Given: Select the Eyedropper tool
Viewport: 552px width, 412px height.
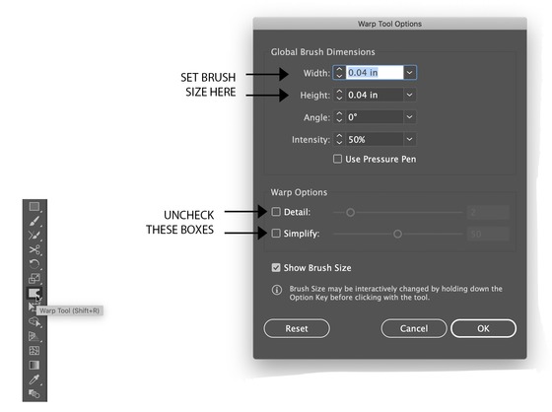Looking at the screenshot, I should point(34,379).
